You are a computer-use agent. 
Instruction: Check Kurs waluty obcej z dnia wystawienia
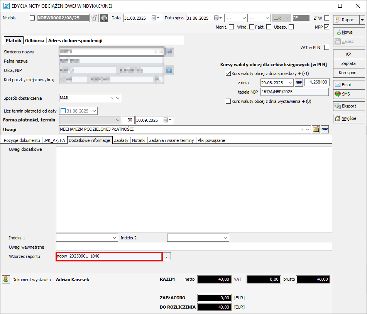tap(228, 101)
